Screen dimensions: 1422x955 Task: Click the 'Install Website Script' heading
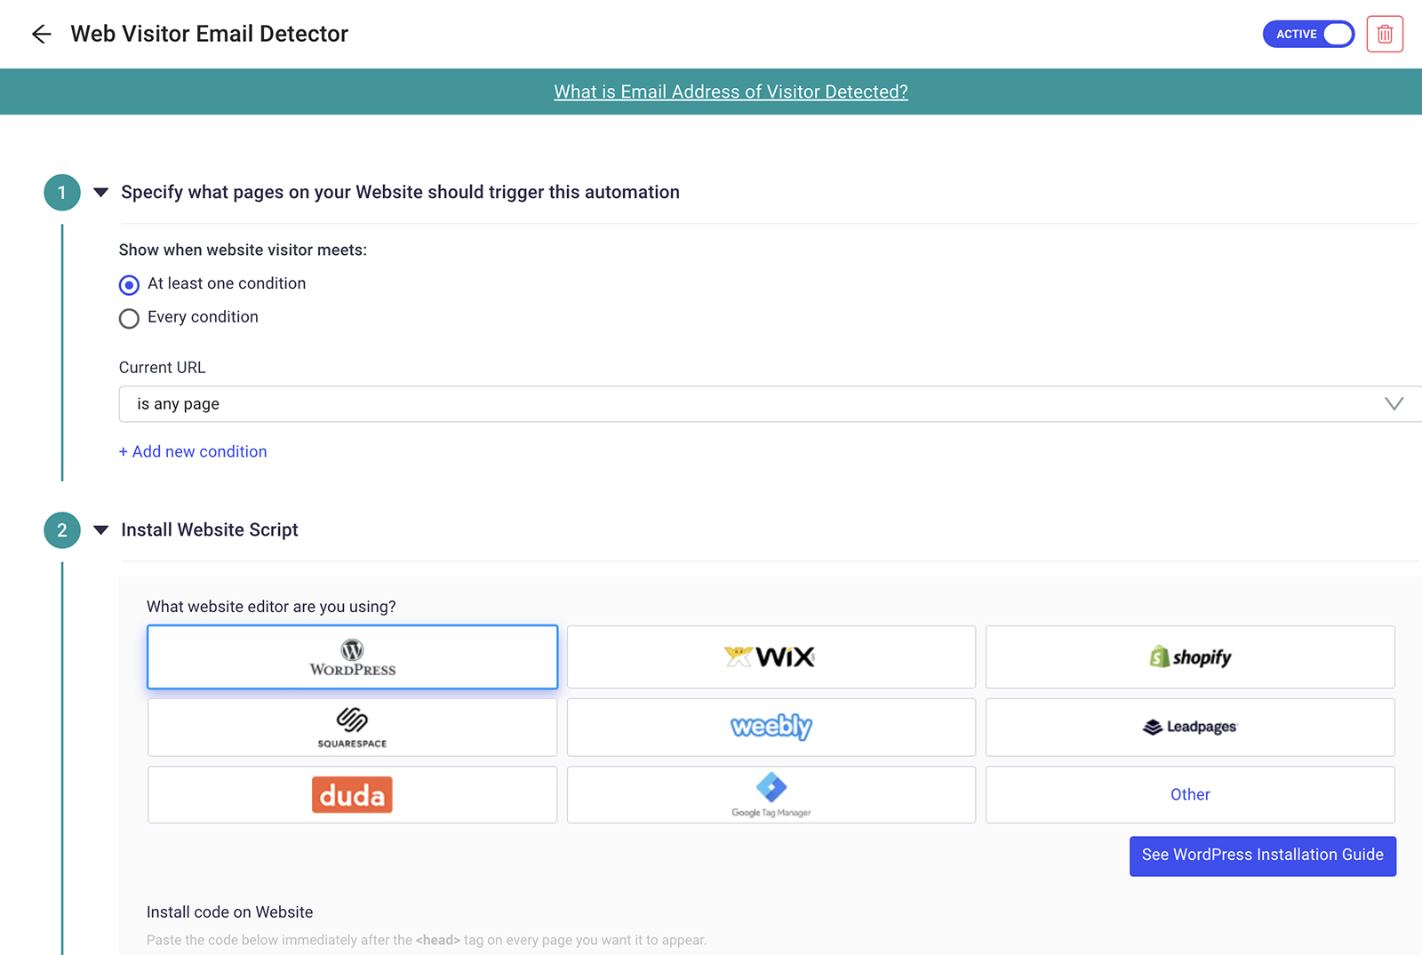[210, 530]
